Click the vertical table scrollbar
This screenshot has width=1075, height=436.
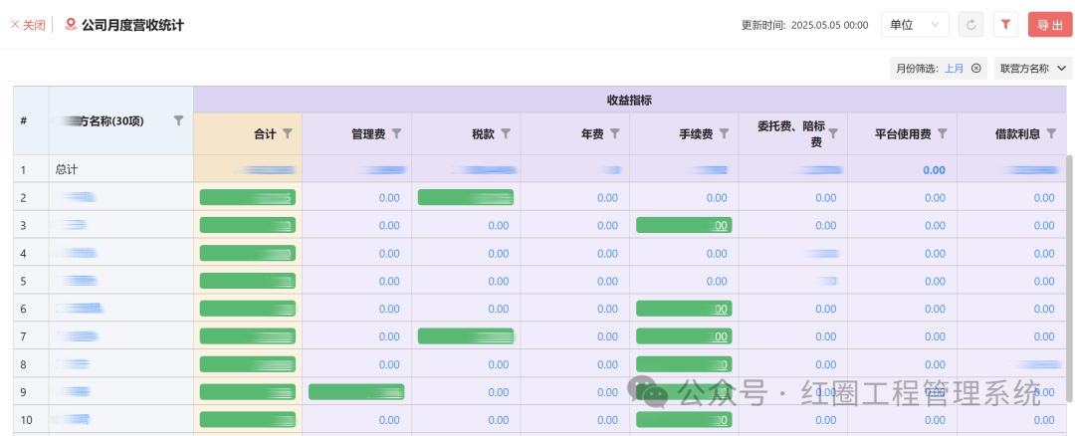coord(1070,278)
